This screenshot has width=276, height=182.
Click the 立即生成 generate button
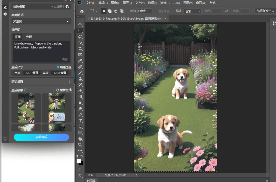click(41, 137)
